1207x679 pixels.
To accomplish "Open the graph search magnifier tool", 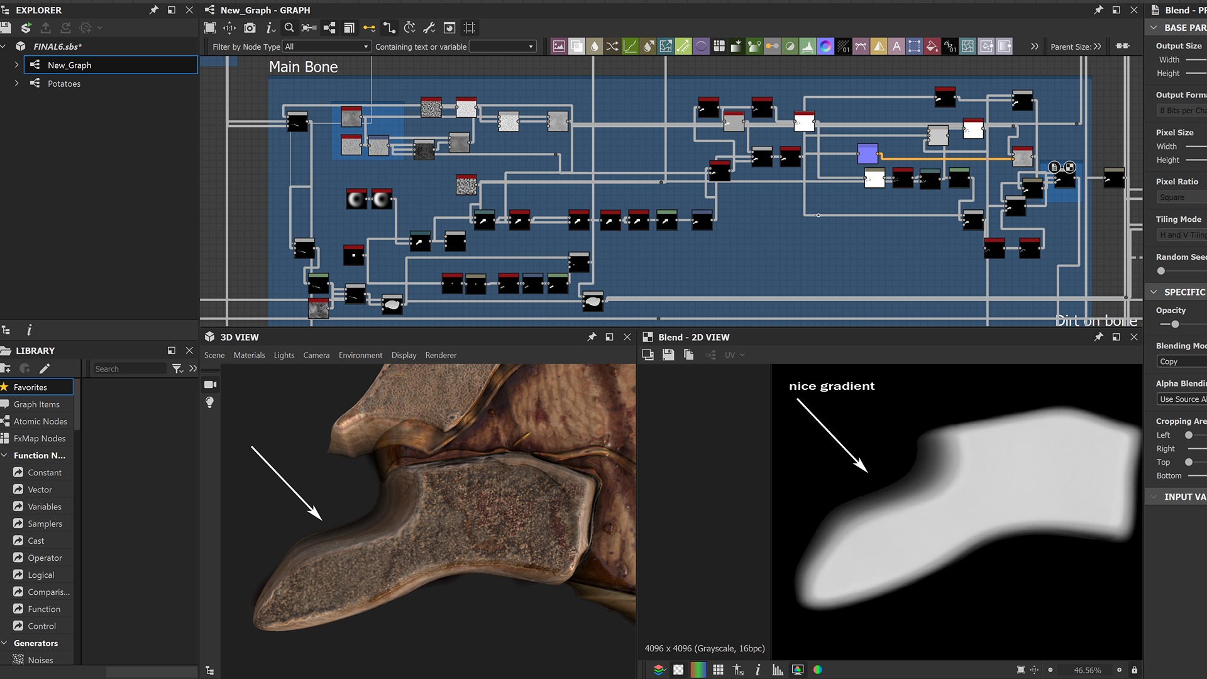I will point(289,28).
